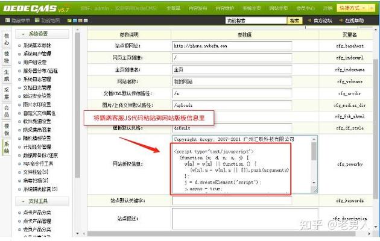Screen dimensions: 380x241
Task: Open 病毒扫描[S] in the sidebar
Action: point(36,181)
